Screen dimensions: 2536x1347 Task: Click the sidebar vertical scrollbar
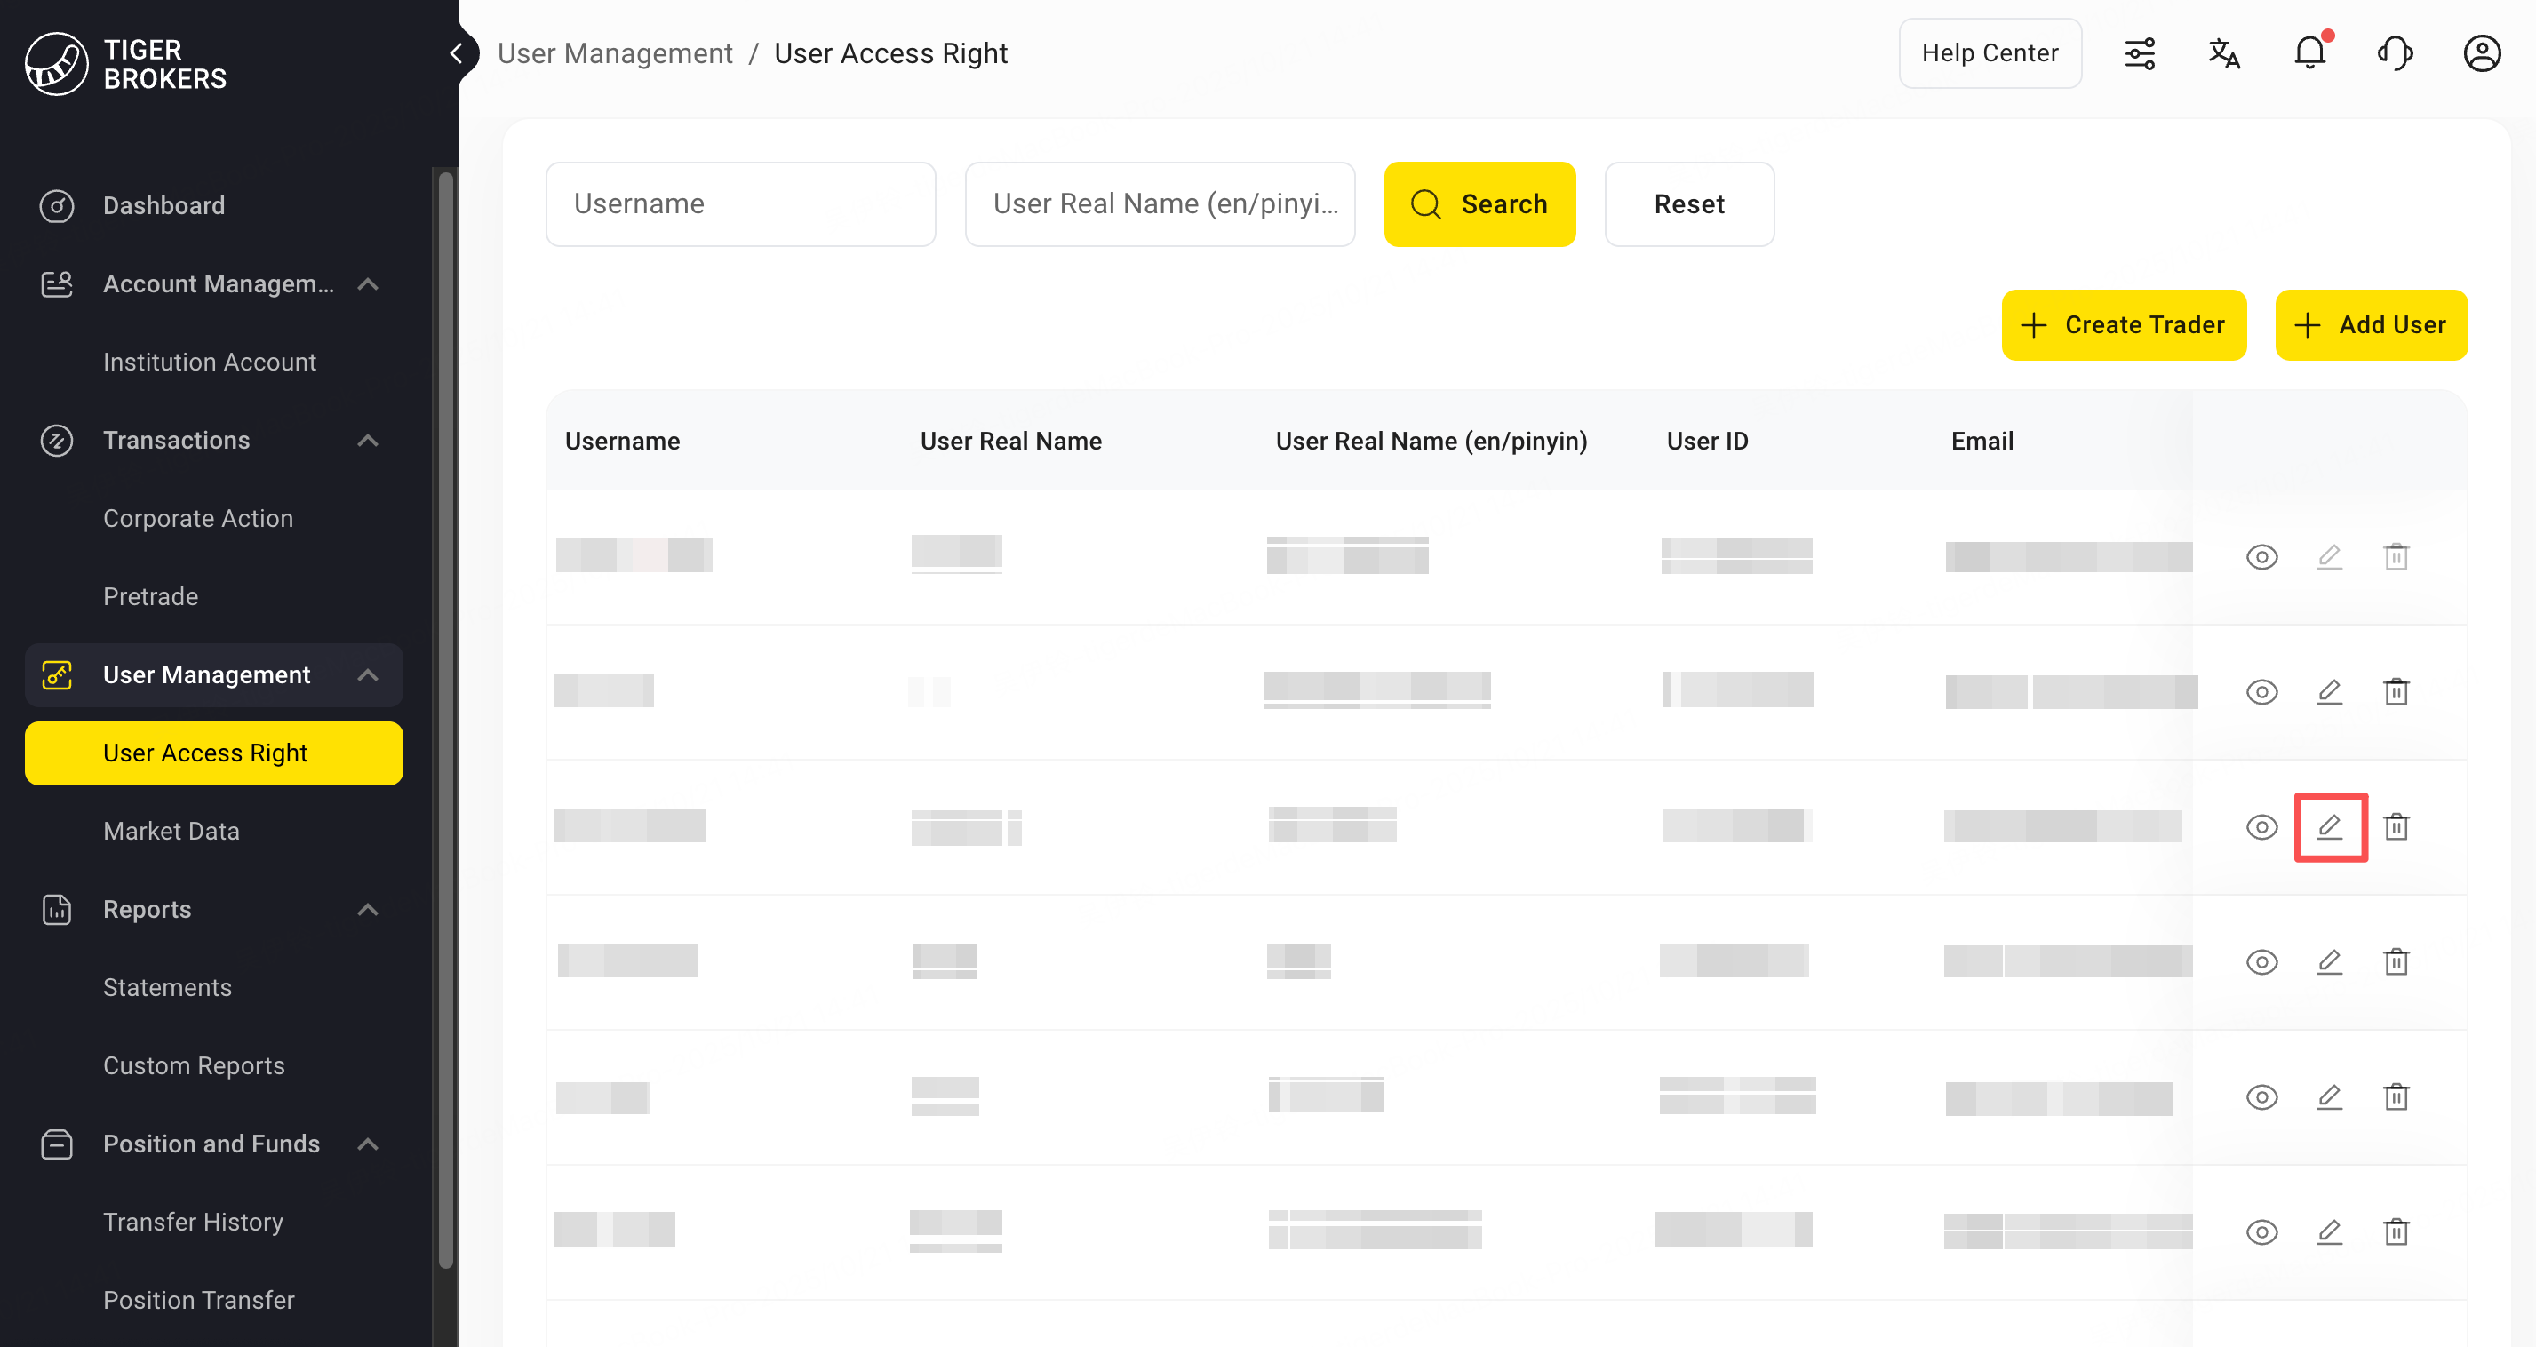pos(445,719)
